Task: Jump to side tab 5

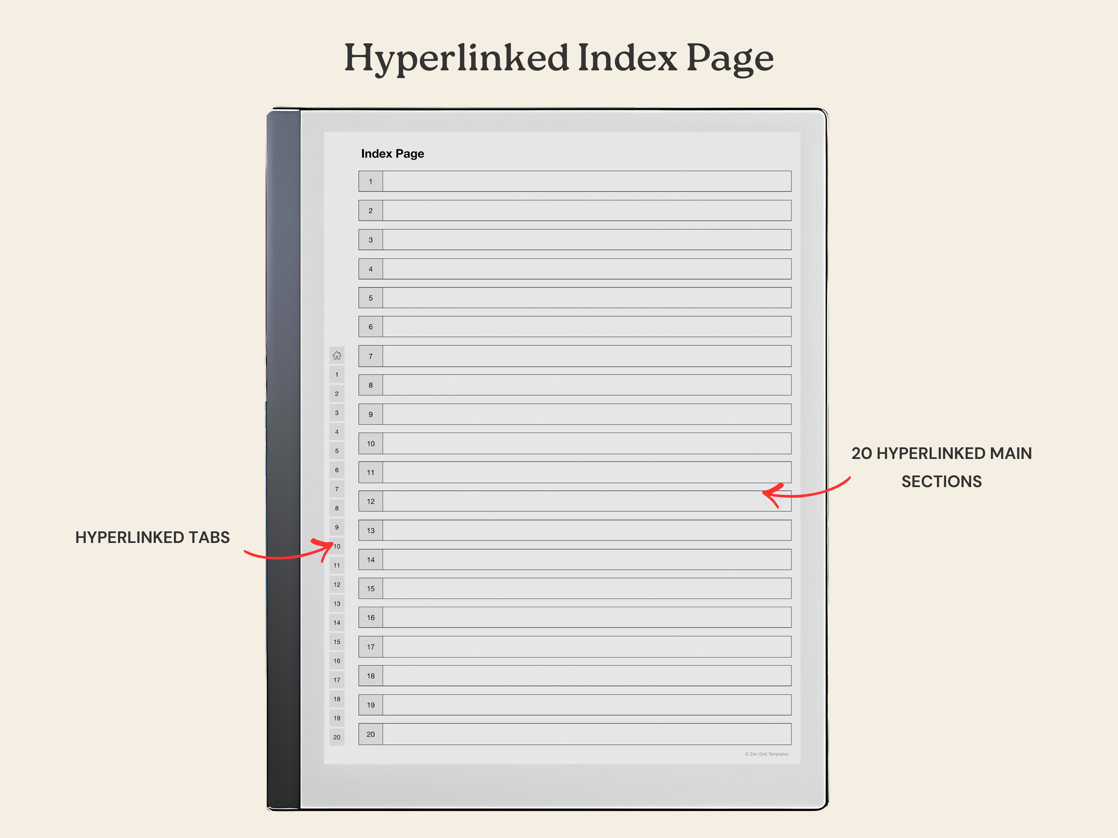Action: tap(337, 451)
